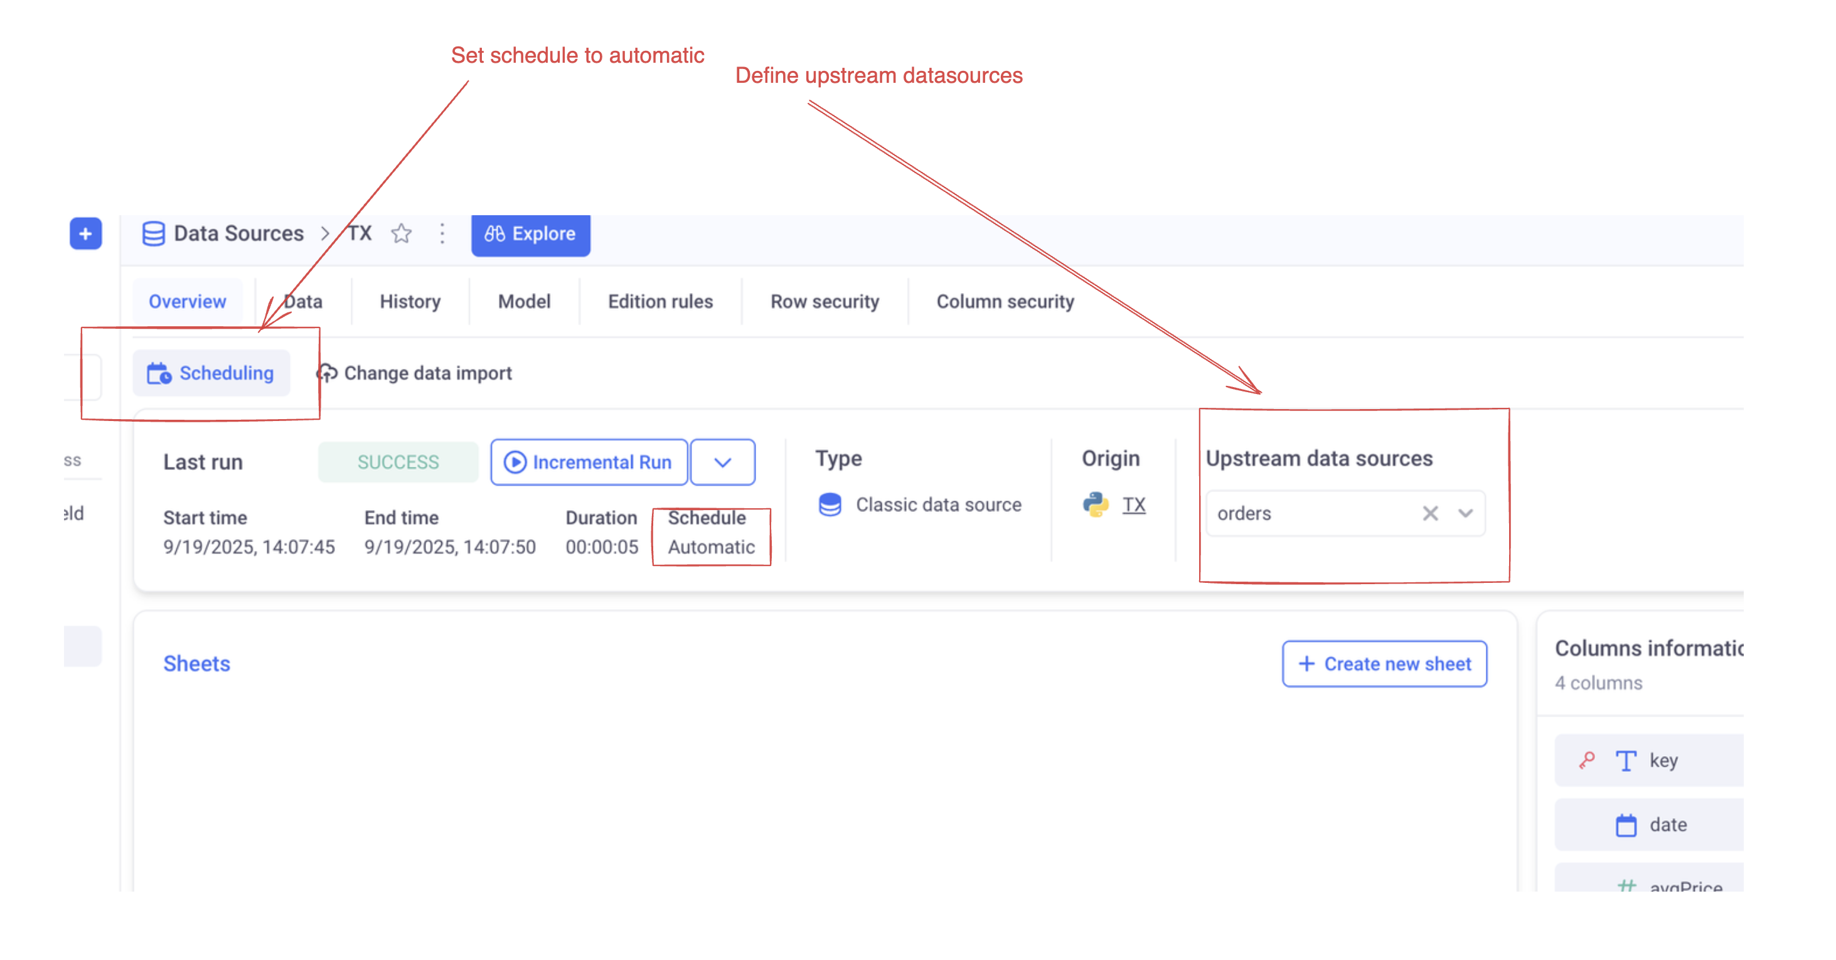Favorite TX with the star icon
This screenshot has width=1836, height=960.
[x=401, y=234]
